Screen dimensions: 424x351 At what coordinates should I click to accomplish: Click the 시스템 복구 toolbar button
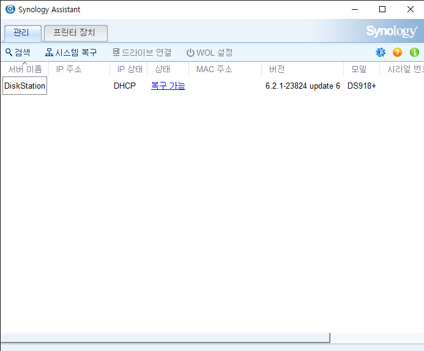[x=71, y=52]
